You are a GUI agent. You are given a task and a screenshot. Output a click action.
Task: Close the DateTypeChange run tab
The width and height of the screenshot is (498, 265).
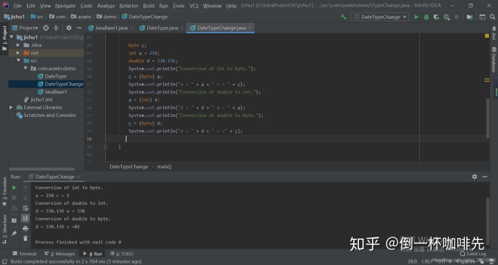78,176
